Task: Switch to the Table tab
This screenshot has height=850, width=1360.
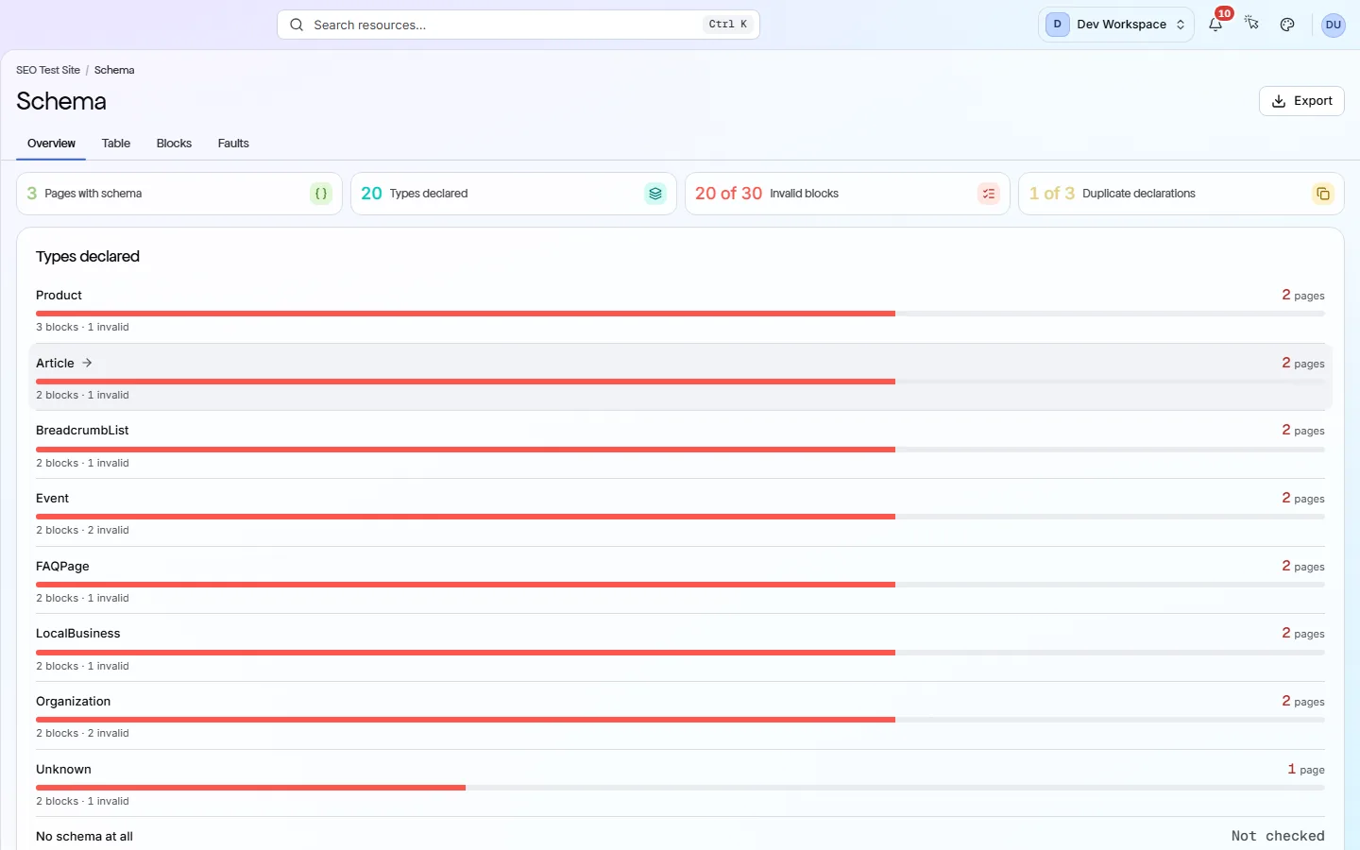Action: point(116,144)
